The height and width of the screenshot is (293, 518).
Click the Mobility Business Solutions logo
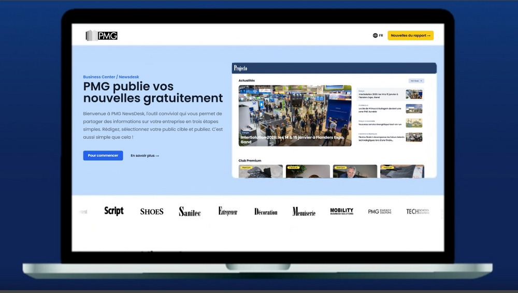click(x=342, y=211)
